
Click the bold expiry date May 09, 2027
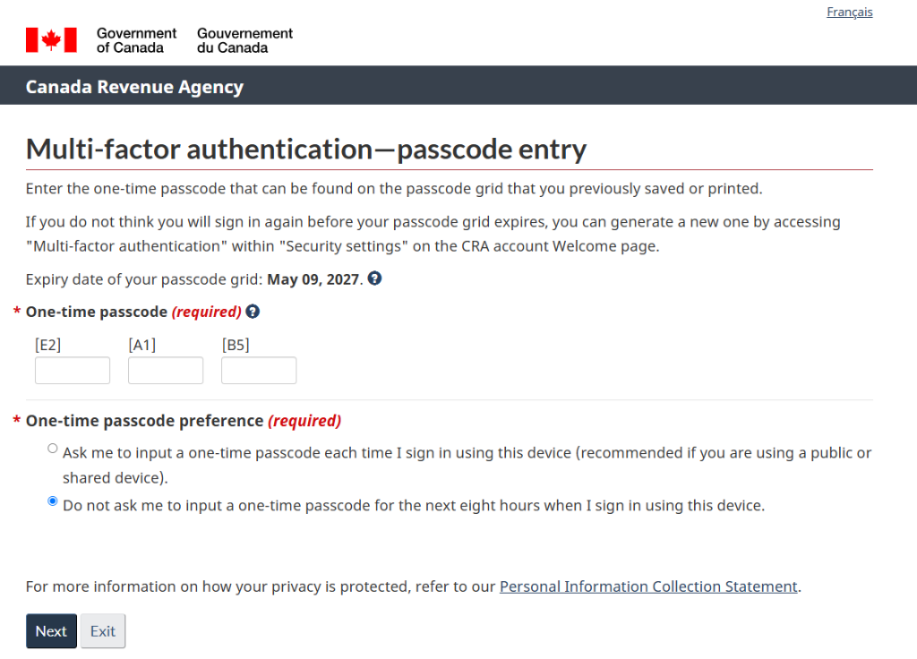(x=313, y=279)
